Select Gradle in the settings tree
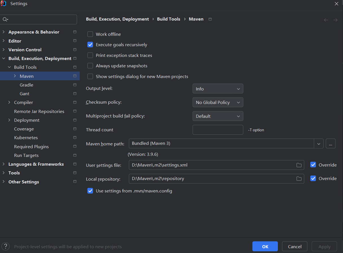Screen dimensions: 343x253 pyautogui.click(x=26, y=85)
